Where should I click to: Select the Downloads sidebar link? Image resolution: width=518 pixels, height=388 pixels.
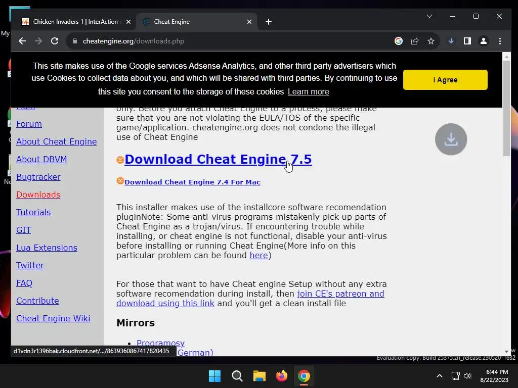click(38, 195)
